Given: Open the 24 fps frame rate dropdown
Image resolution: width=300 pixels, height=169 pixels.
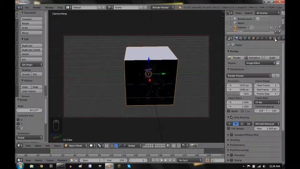Looking at the screenshot, I should [x=267, y=102].
